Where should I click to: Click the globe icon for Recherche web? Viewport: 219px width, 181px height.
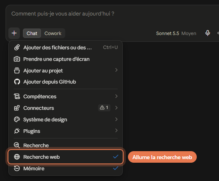pyautogui.click(x=17, y=157)
